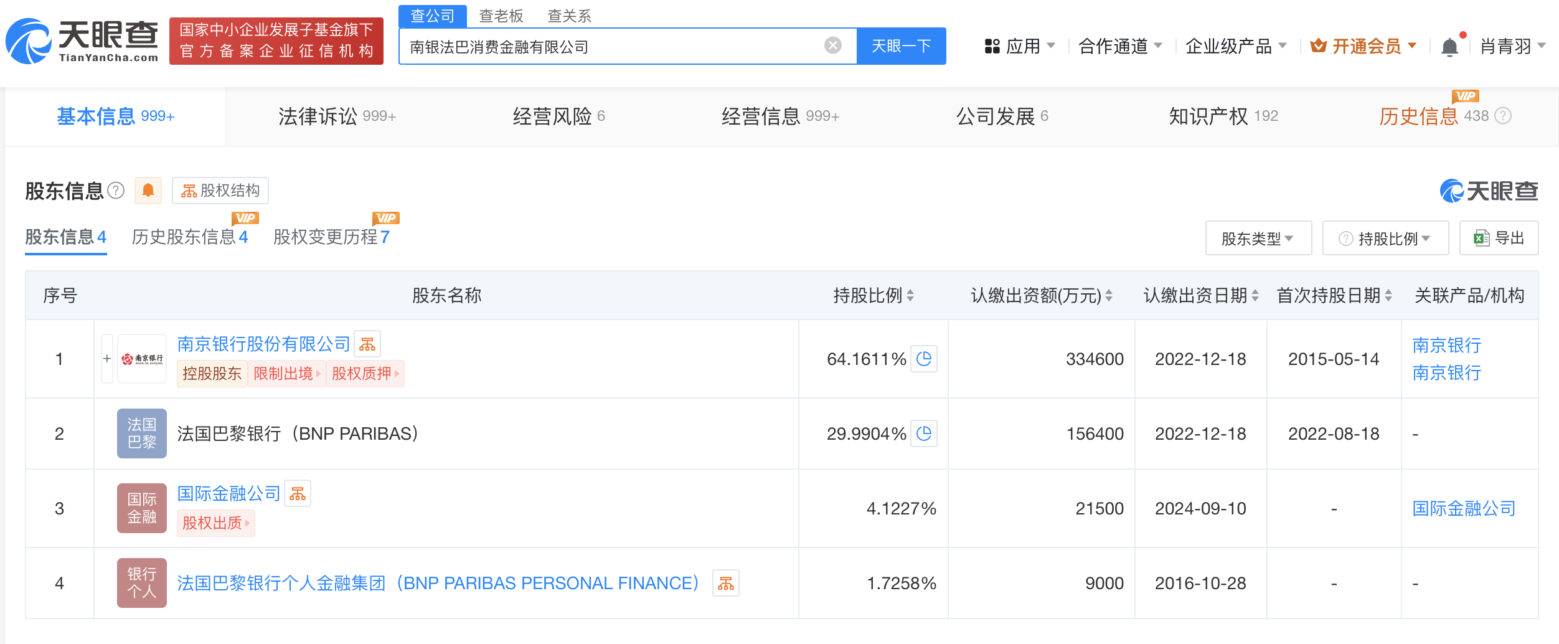Click the 控股股东 tag
This screenshot has height=644, width=1559.
(212, 374)
